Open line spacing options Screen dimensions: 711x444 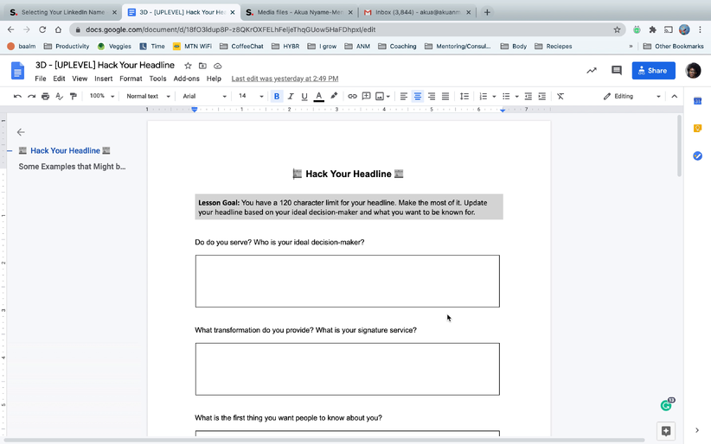464,96
